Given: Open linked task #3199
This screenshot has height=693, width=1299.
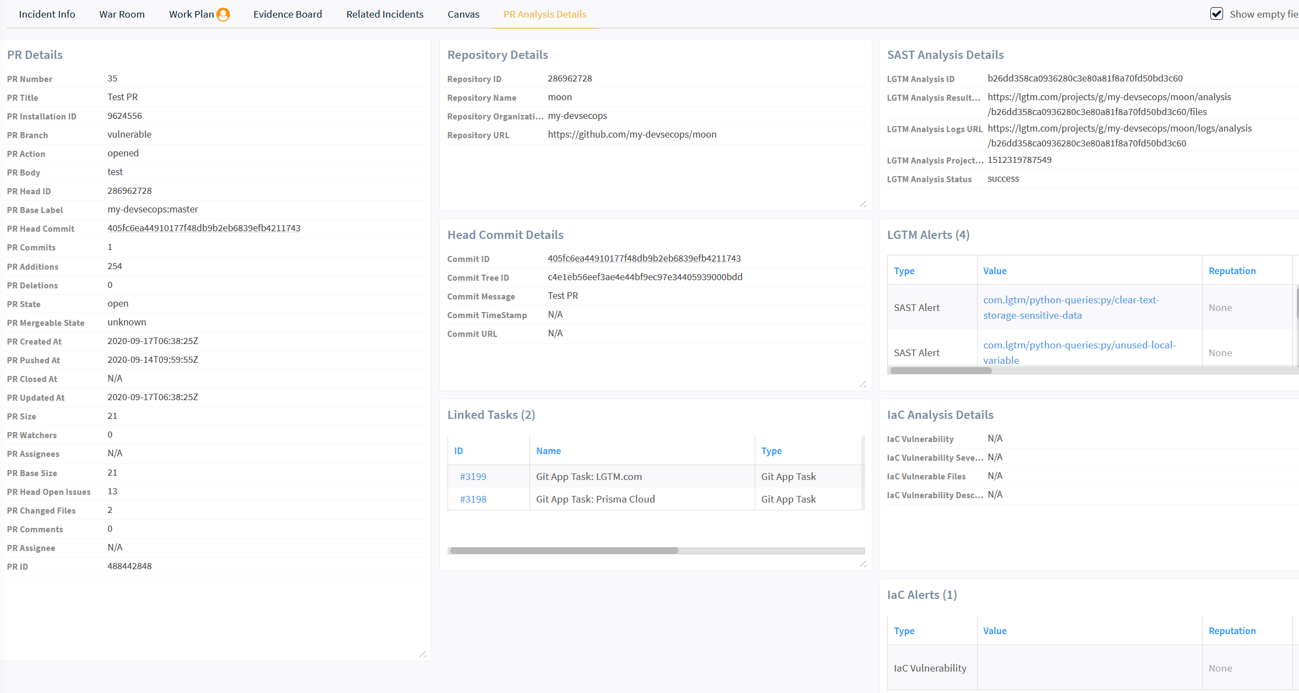Looking at the screenshot, I should click(473, 477).
